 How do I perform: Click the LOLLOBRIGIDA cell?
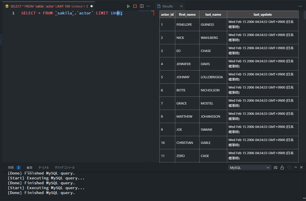pyautogui.click(x=213, y=77)
